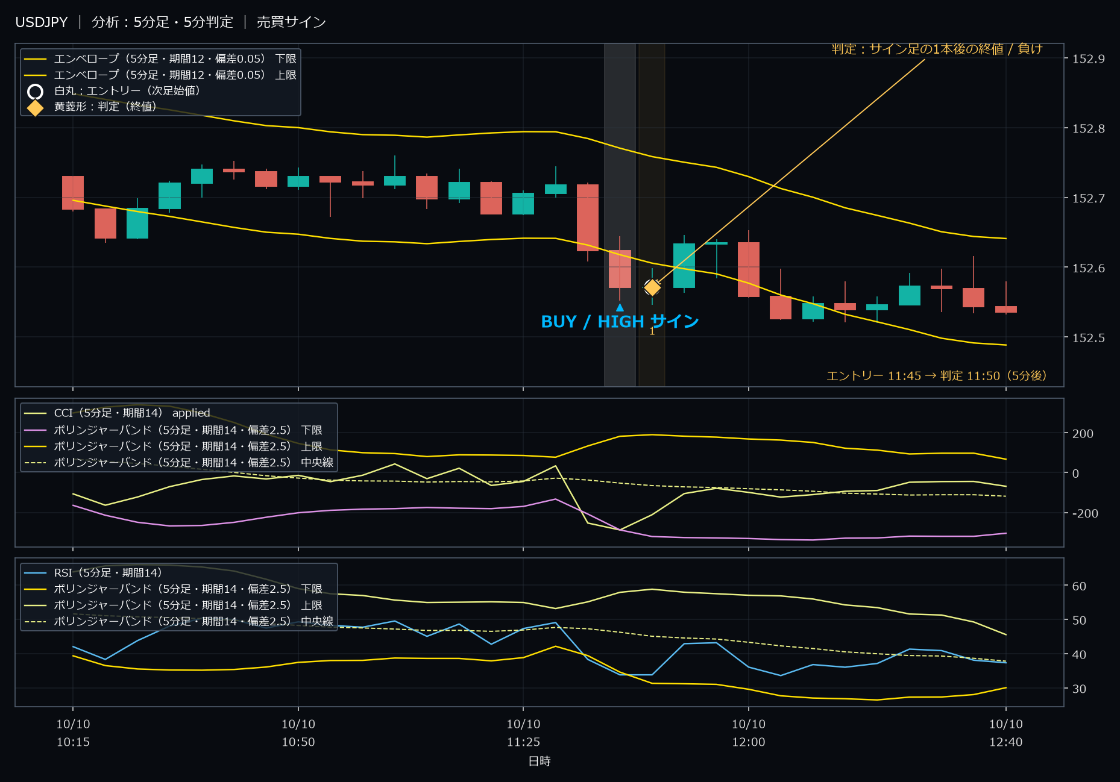Screen dimensions: 1120x782
Task: Click the BUY / HIGH サイン label
Action: click(620, 322)
